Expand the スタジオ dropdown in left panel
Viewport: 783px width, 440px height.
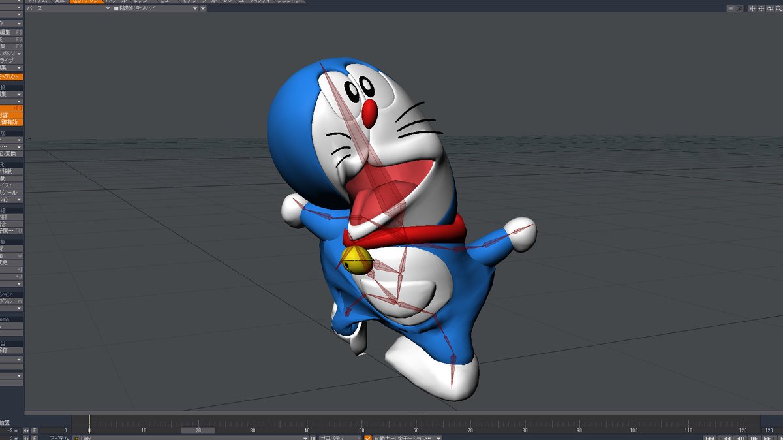click(11, 54)
